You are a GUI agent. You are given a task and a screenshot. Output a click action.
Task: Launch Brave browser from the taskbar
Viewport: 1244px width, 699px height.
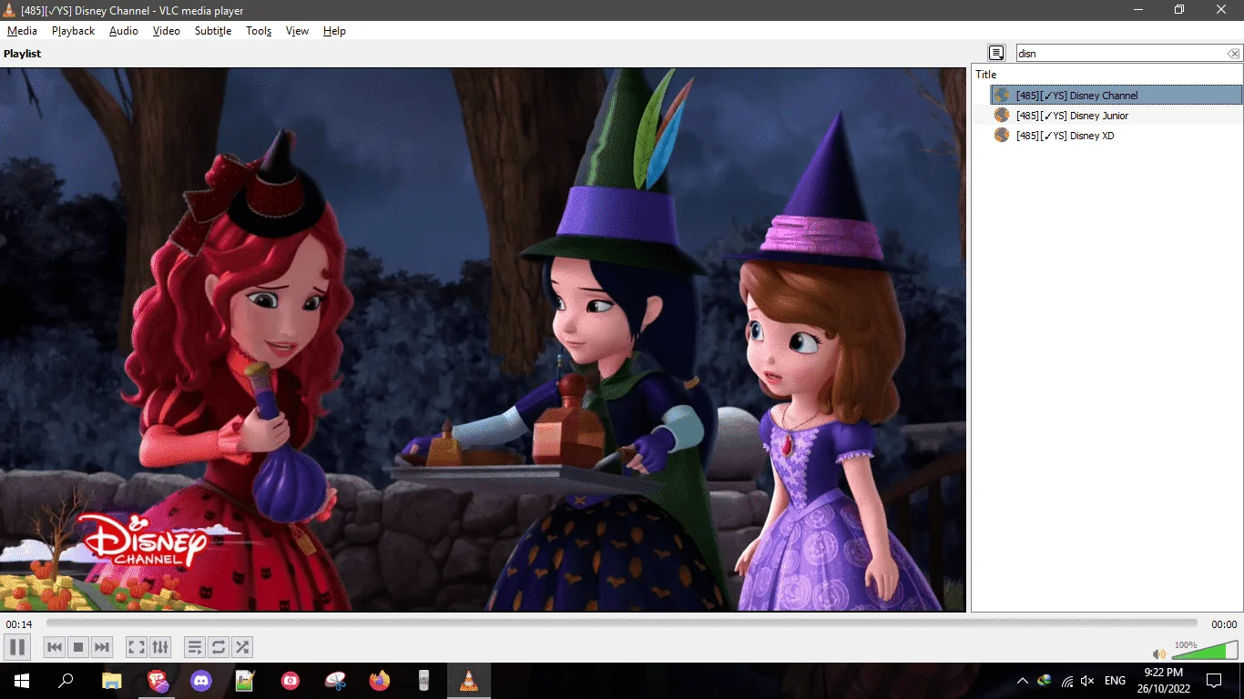pyautogui.click(x=158, y=681)
